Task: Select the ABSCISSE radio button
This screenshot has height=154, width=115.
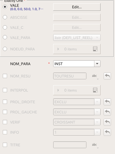Action: point(5,17)
